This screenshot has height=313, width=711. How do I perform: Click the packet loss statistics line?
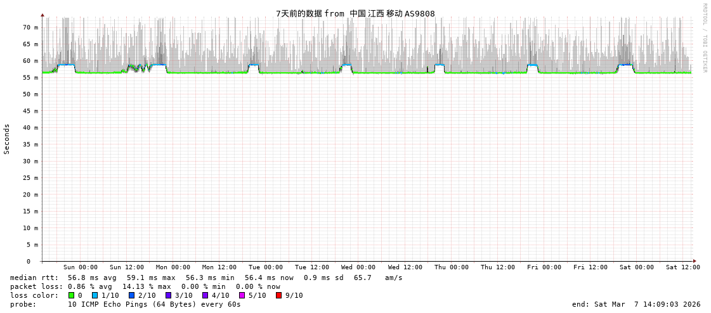(x=145, y=286)
